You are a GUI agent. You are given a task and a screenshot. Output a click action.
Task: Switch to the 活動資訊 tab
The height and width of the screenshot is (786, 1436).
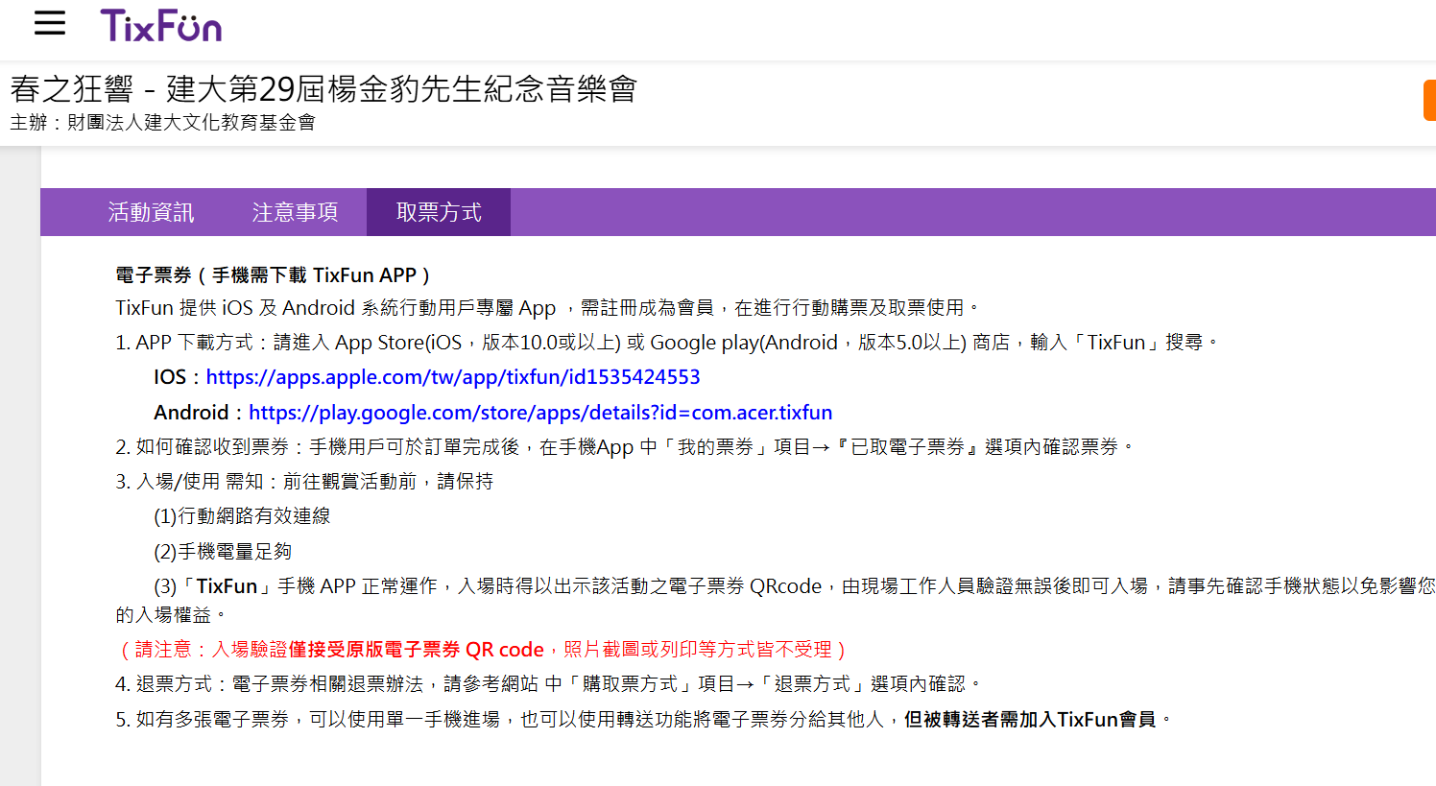[151, 212]
